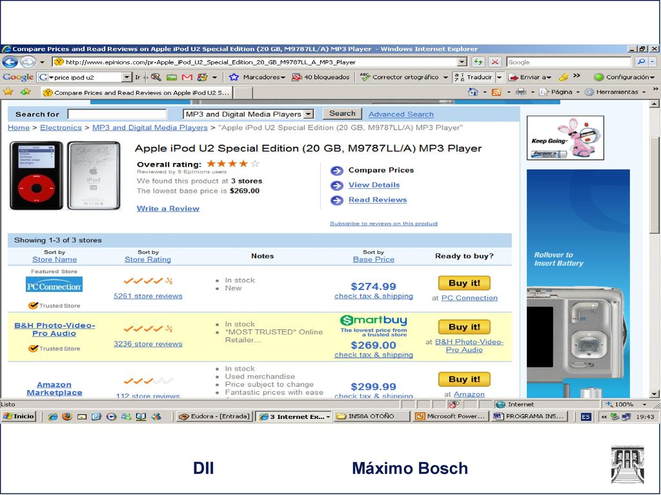Click the Search button
Viewport: 661px width, 495px height.
(x=342, y=113)
